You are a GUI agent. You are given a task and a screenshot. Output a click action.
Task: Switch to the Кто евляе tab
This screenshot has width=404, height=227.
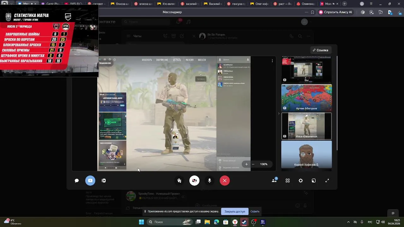(167, 4)
